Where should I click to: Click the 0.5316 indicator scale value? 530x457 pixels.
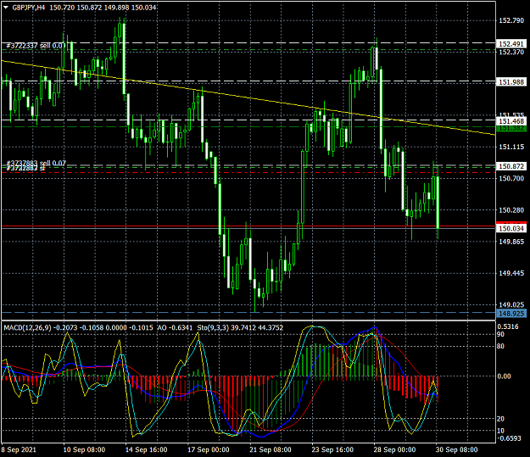click(x=508, y=326)
